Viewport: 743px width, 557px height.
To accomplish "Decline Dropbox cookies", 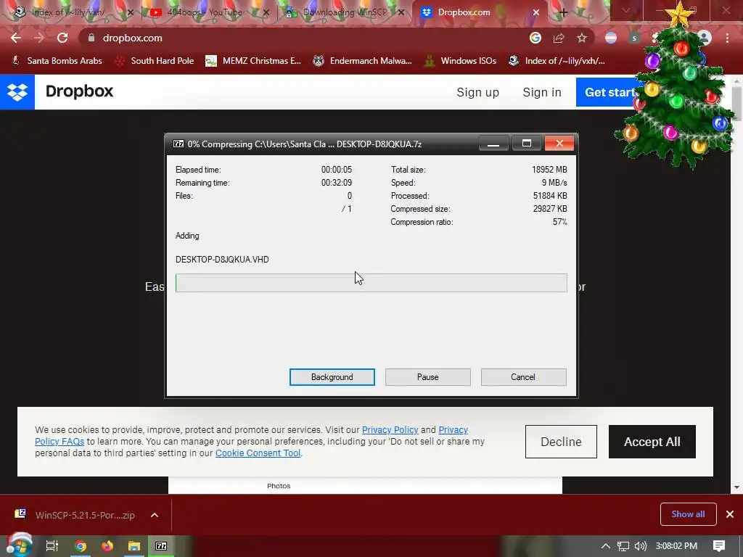I will click(x=561, y=442).
